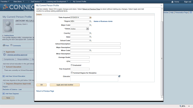Open the Country lookup magnifier

[90, 33]
